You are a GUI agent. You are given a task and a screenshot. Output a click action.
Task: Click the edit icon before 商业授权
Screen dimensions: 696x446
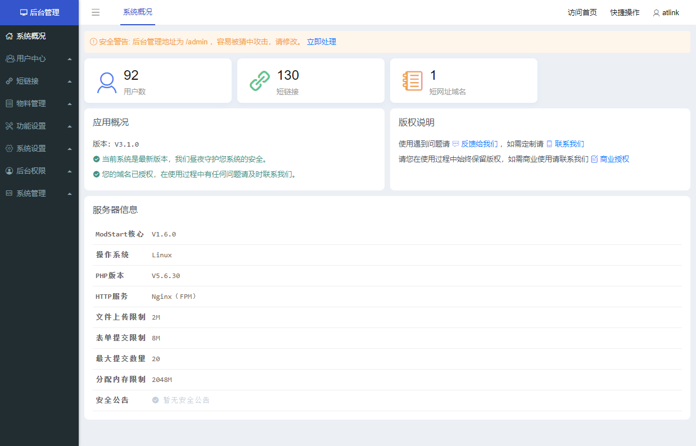594,159
